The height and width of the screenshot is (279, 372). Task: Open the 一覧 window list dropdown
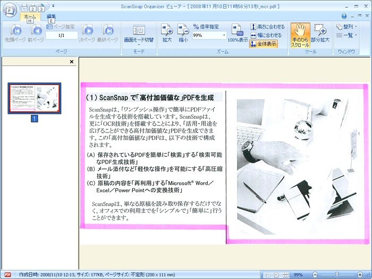pos(346,36)
